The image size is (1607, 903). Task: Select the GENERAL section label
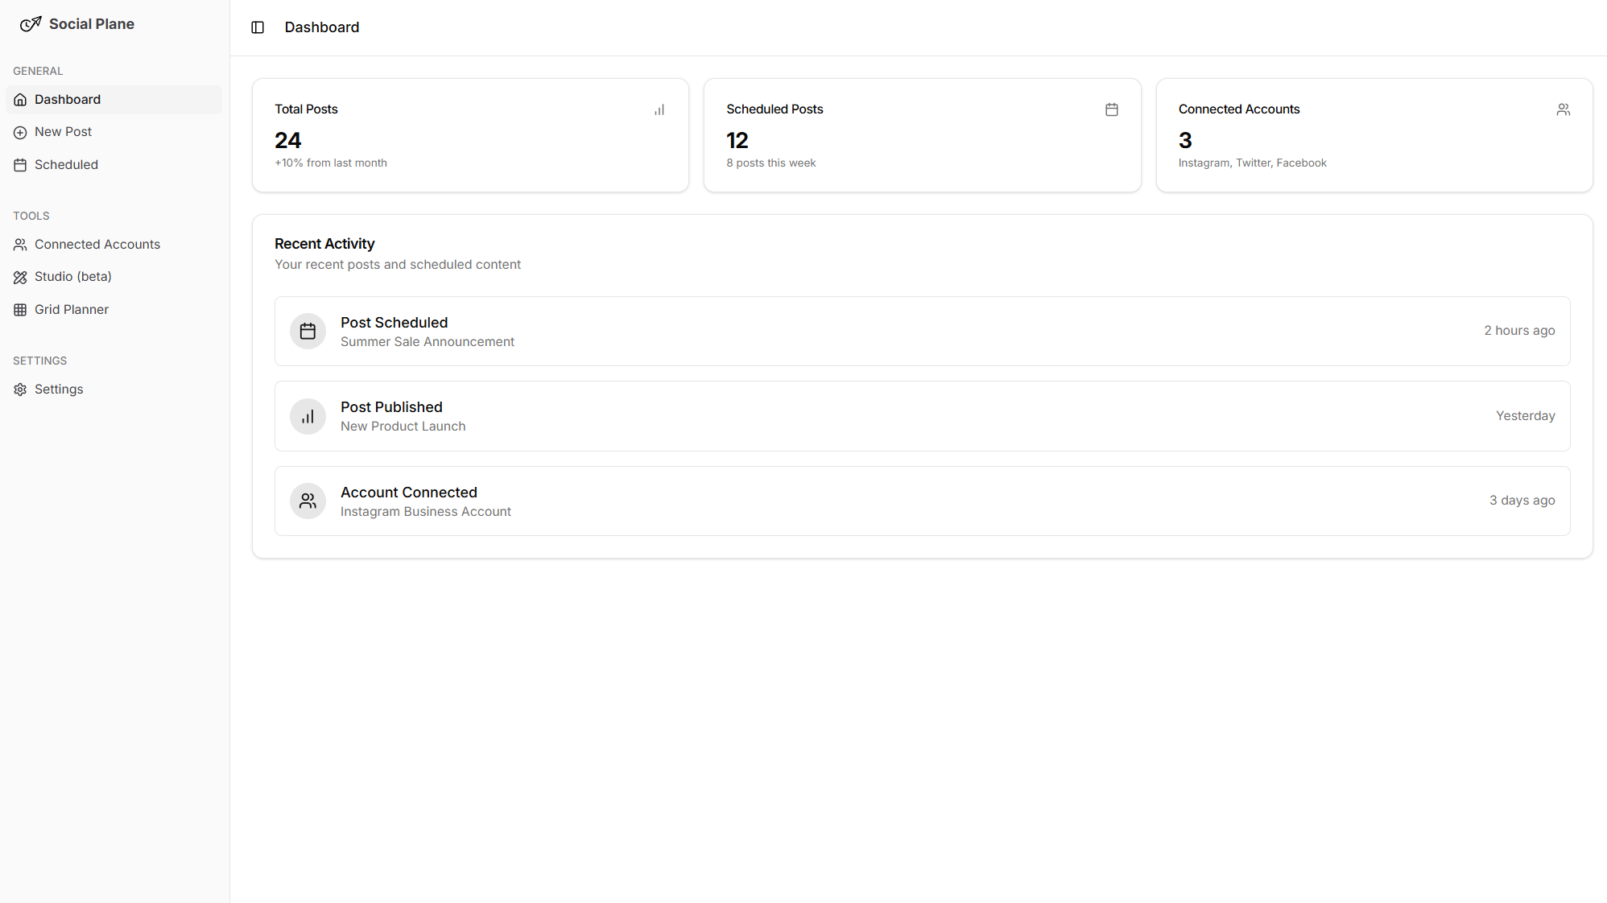pos(38,71)
